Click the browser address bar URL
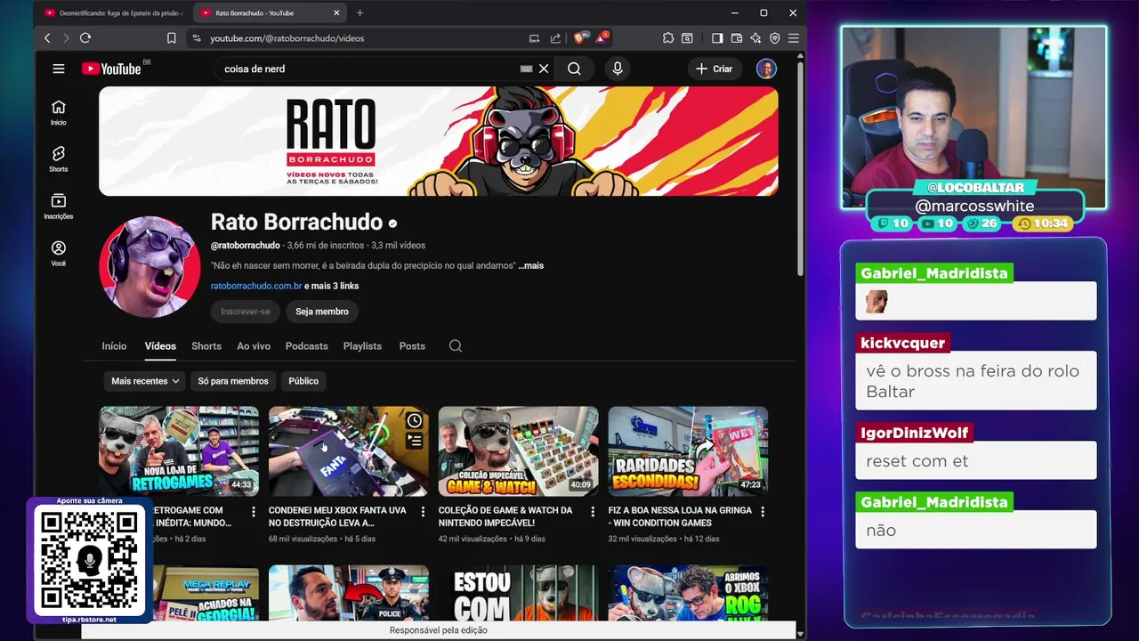The image size is (1139, 641). [x=287, y=38]
